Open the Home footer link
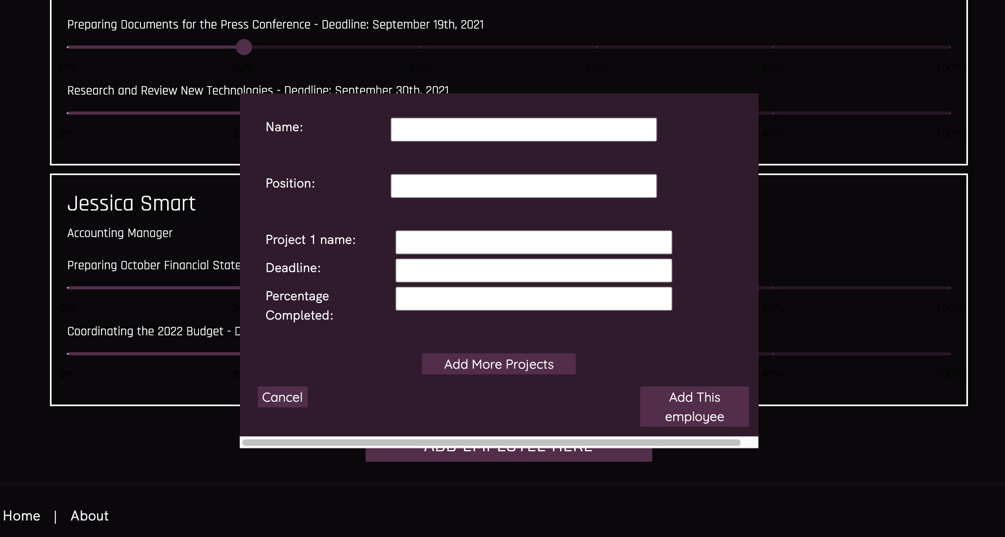 (x=22, y=516)
